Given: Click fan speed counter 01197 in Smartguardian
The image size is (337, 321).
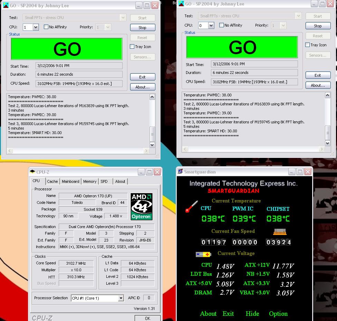Looking at the screenshot, I should click(213, 242).
